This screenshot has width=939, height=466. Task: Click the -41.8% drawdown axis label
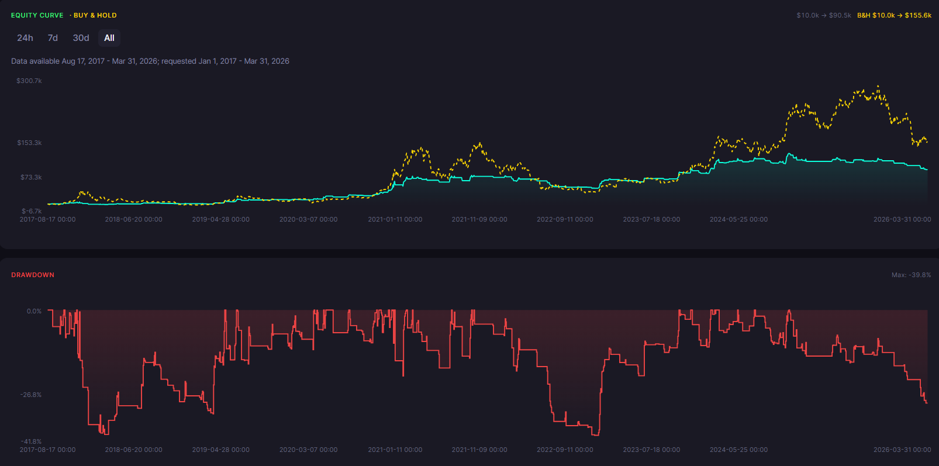tap(31, 441)
